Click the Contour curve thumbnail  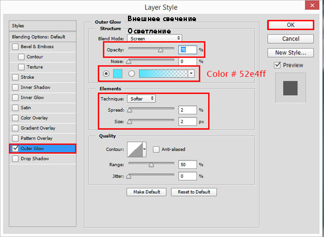[135, 150]
